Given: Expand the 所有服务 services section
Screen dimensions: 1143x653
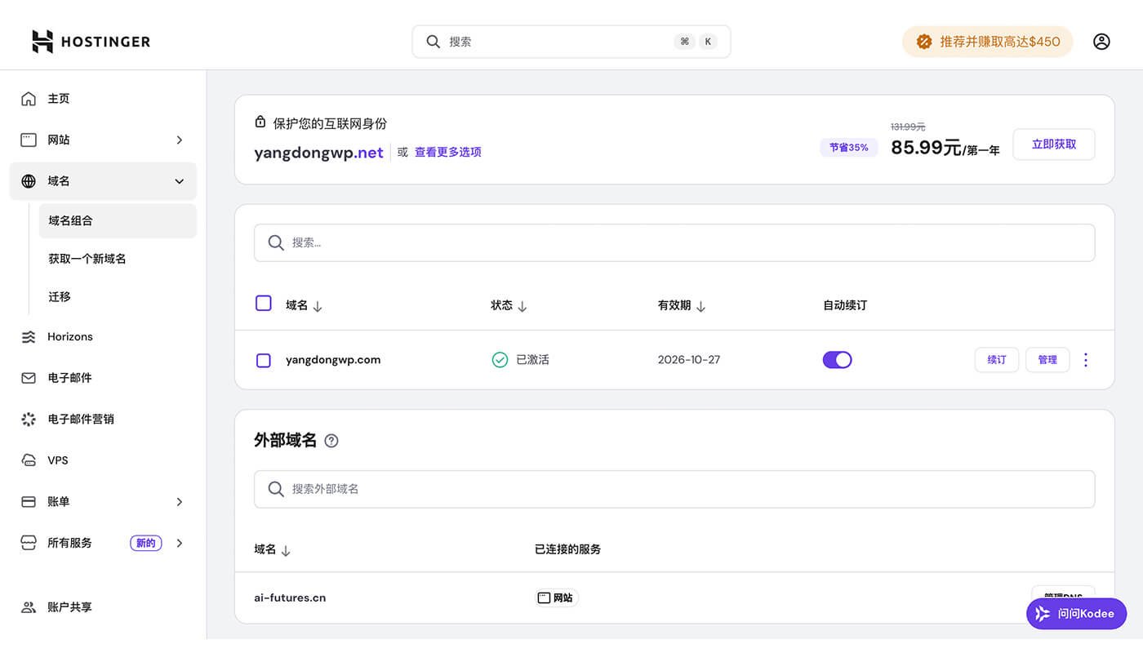Looking at the screenshot, I should (180, 542).
